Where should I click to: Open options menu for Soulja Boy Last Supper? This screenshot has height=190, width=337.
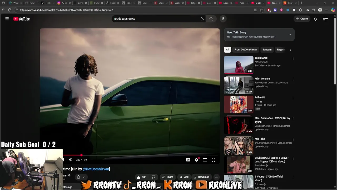pos(293,158)
